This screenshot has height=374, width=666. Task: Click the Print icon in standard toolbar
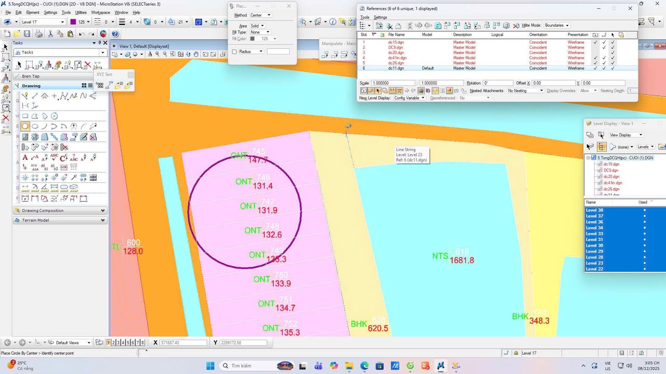pos(39,34)
